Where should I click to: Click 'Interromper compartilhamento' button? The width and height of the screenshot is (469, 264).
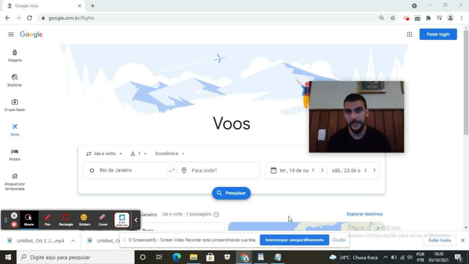[295, 240]
